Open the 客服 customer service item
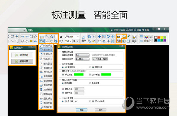 click(145, 30)
